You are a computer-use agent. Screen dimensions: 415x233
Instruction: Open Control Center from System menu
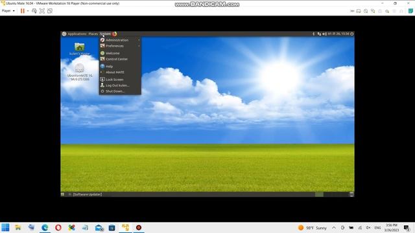[120, 59]
